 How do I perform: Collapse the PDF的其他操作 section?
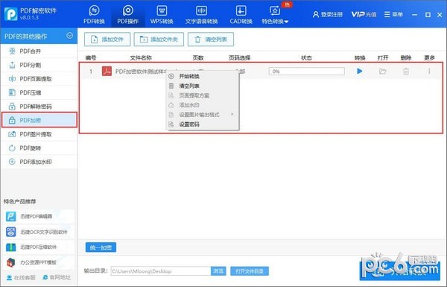(x=69, y=36)
